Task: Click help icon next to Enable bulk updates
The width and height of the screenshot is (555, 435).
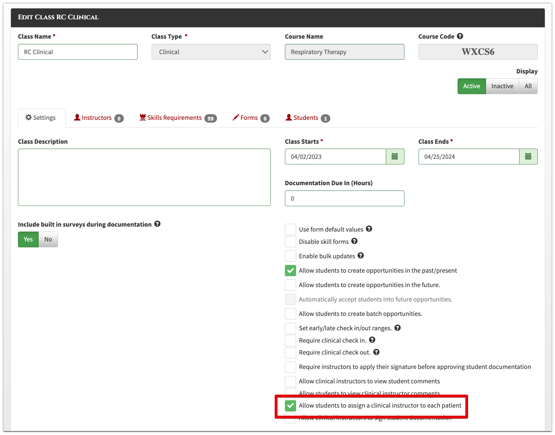Action: click(361, 255)
